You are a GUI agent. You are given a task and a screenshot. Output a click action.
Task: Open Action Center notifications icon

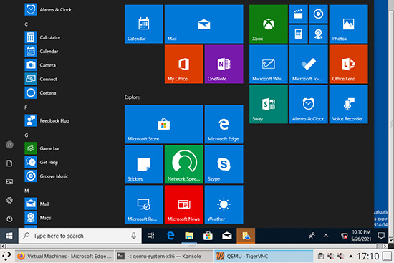(x=381, y=236)
